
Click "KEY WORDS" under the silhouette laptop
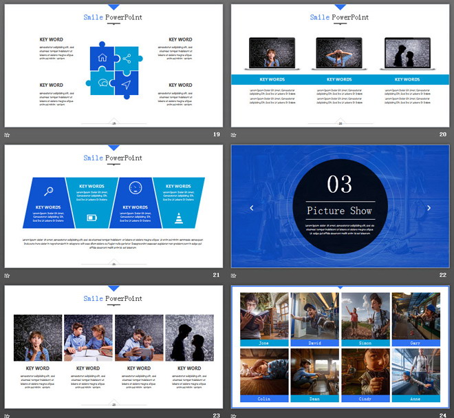[x=407, y=79]
